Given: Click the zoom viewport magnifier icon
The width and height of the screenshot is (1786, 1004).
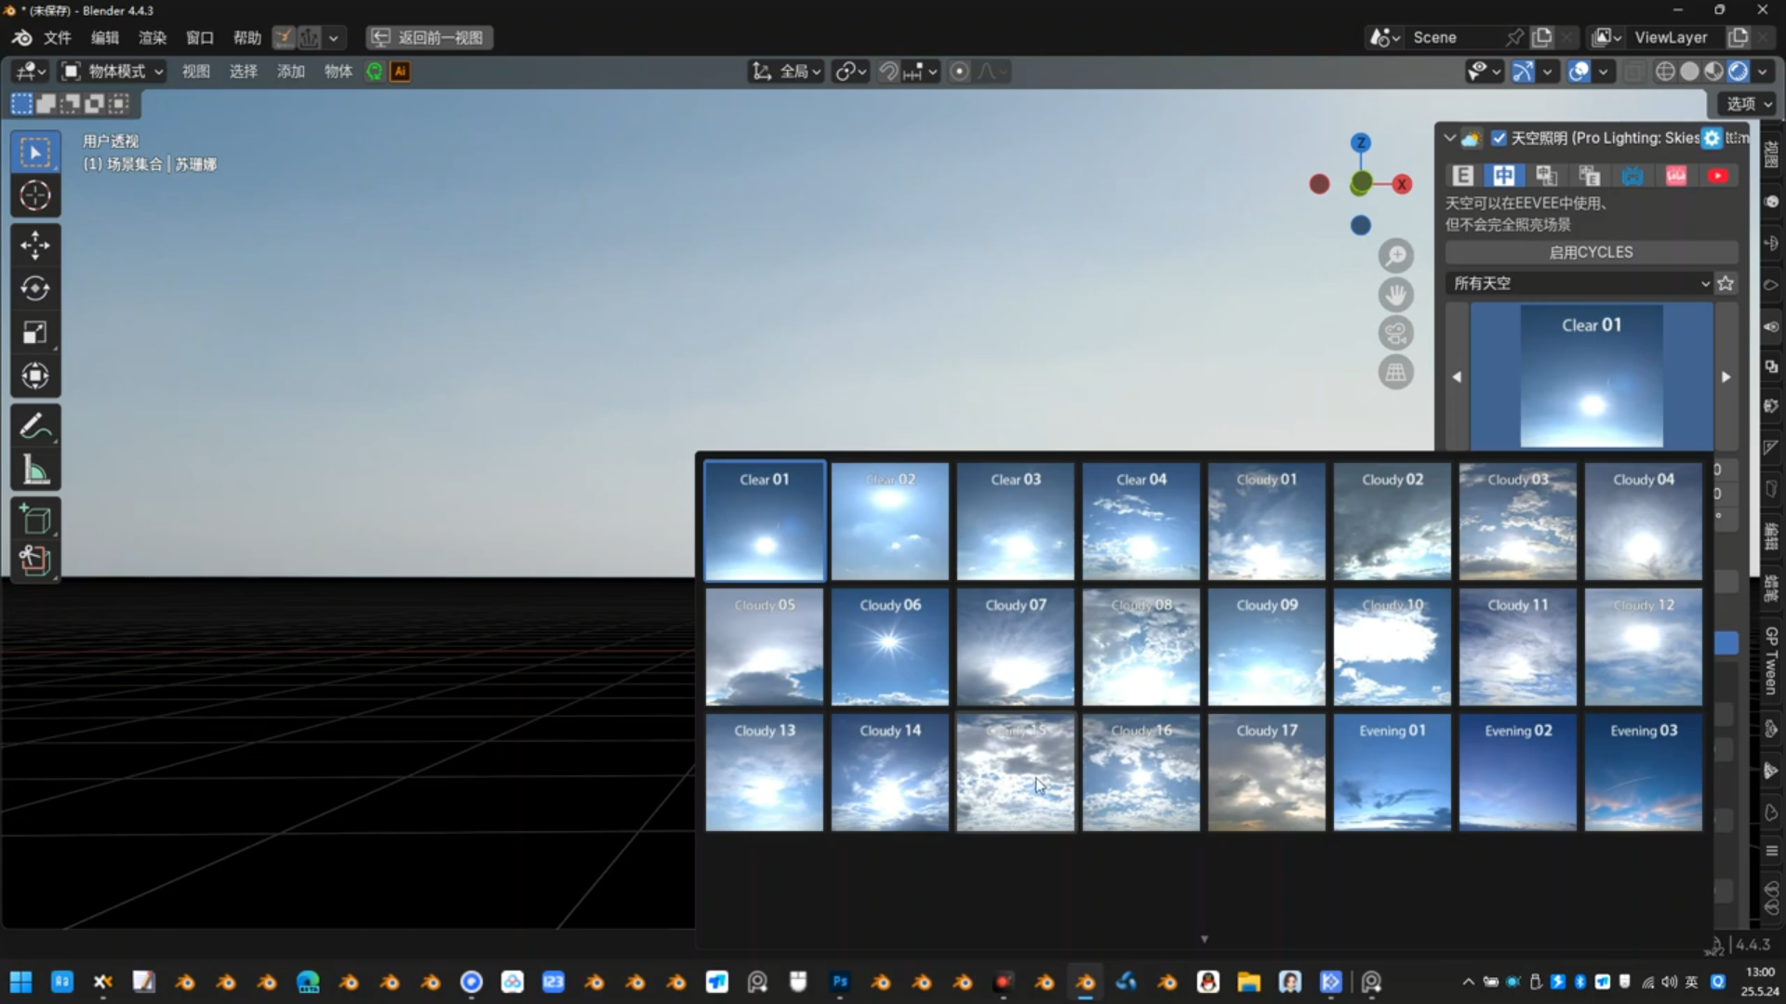Looking at the screenshot, I should coord(1395,256).
